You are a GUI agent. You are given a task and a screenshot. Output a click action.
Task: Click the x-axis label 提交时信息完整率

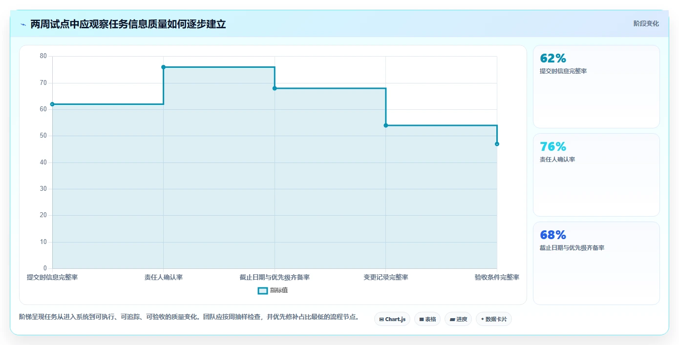[x=52, y=277]
